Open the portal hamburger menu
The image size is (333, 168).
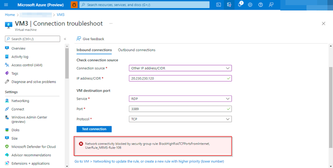coord(6,5)
